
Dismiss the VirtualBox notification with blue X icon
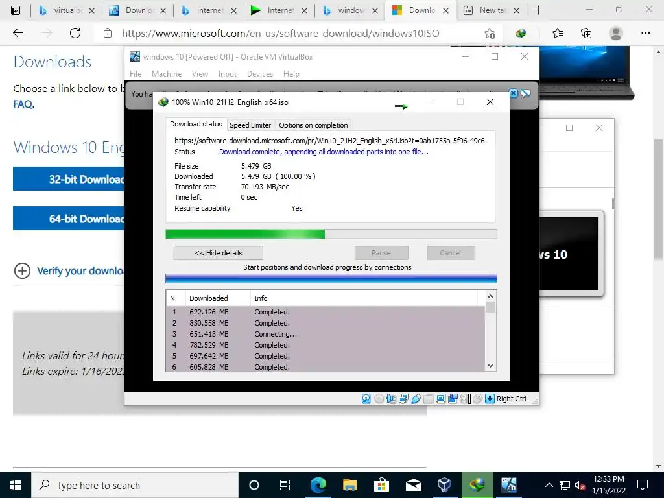[514, 93]
